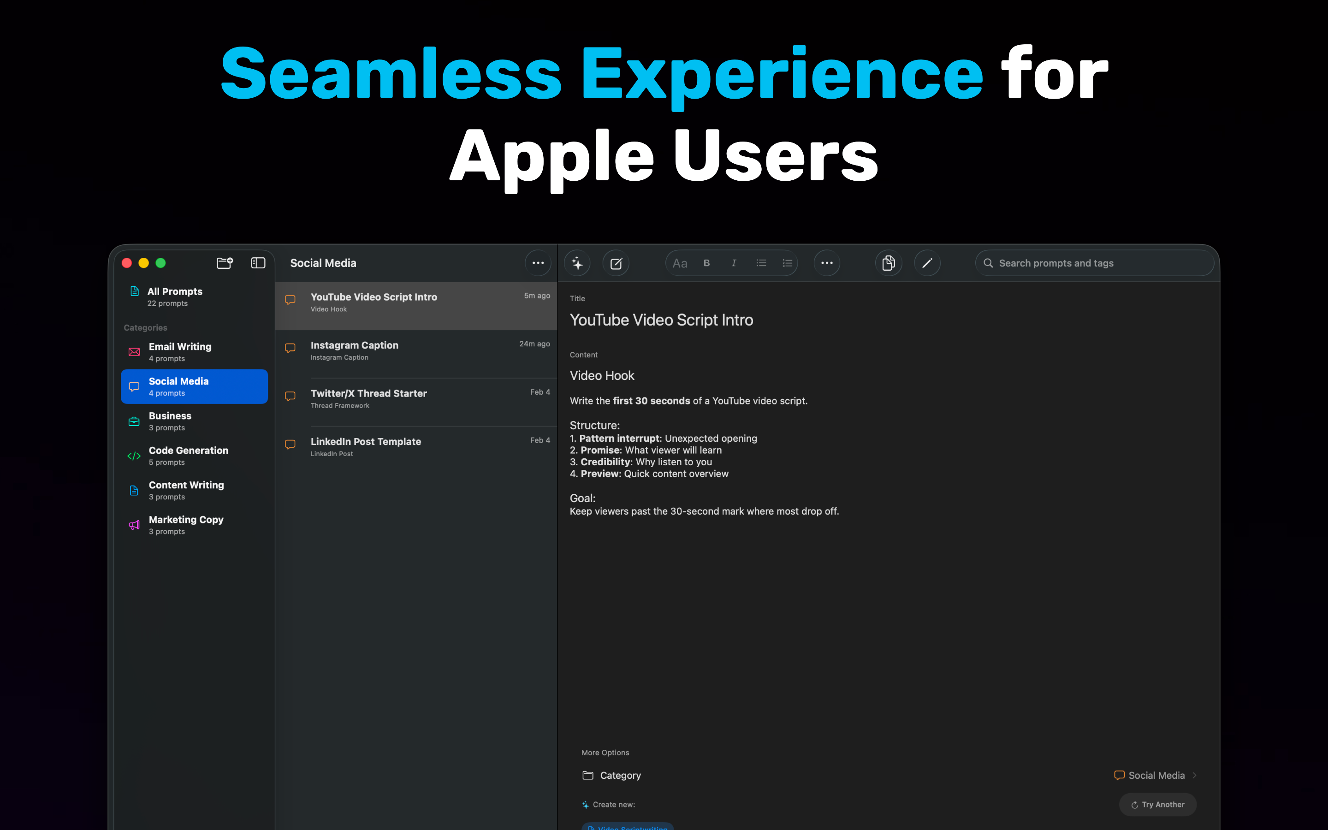
Task: Click the All Prompts document icon
Action: tap(135, 291)
